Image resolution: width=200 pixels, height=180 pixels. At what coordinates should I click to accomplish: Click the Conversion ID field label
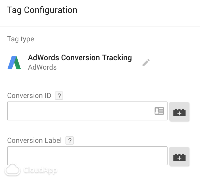point(29,96)
